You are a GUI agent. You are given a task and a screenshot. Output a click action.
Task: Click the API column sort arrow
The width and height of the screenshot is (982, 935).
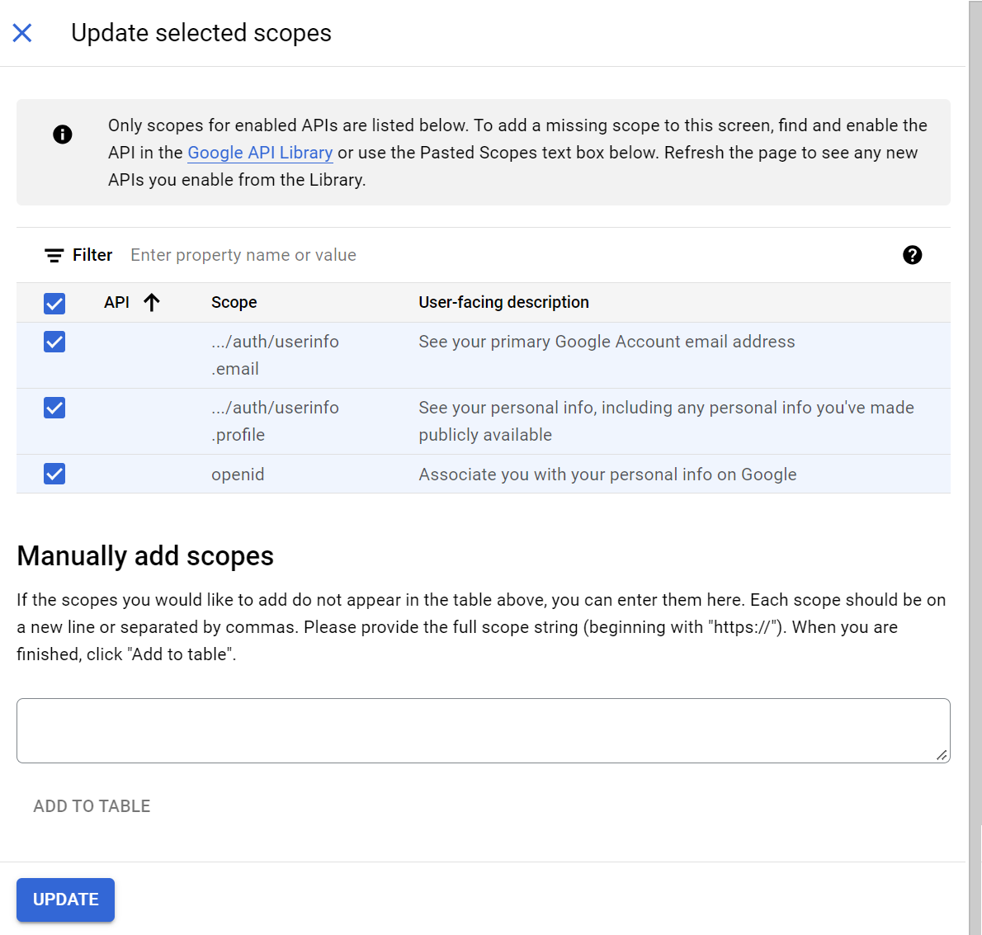point(152,303)
